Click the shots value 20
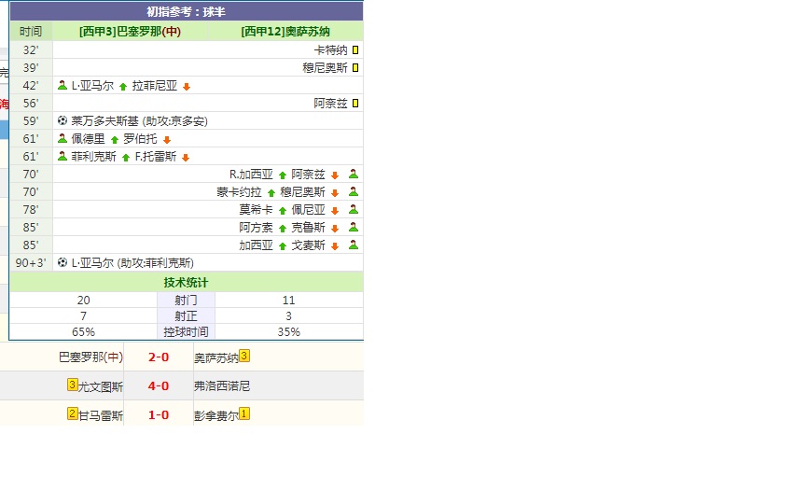Image resolution: width=806 pixels, height=504 pixels. point(83,300)
